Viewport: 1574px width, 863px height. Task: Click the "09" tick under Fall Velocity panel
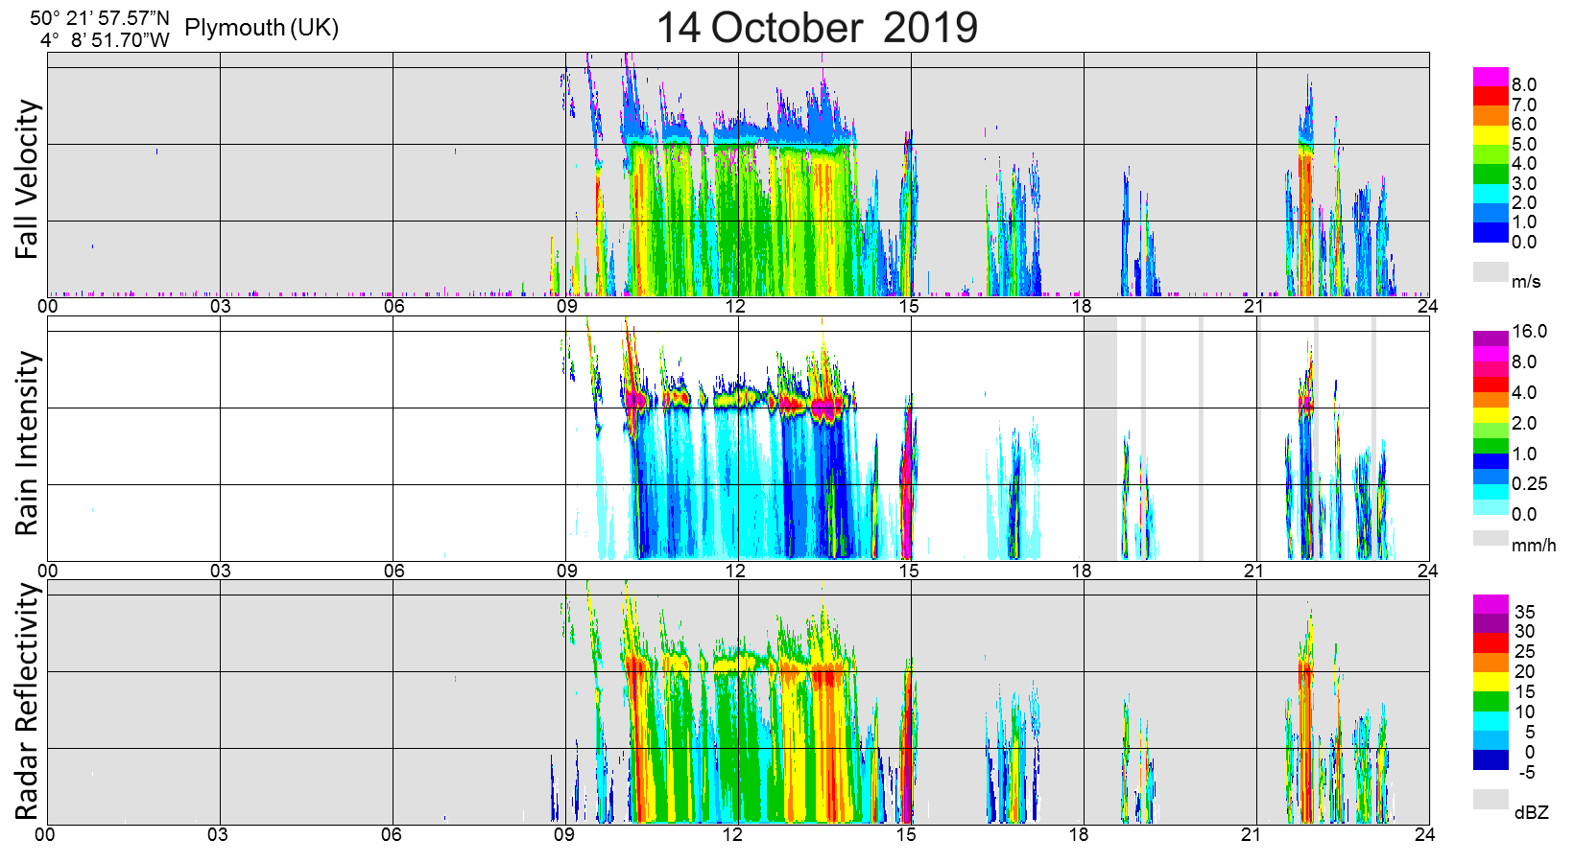(x=566, y=307)
